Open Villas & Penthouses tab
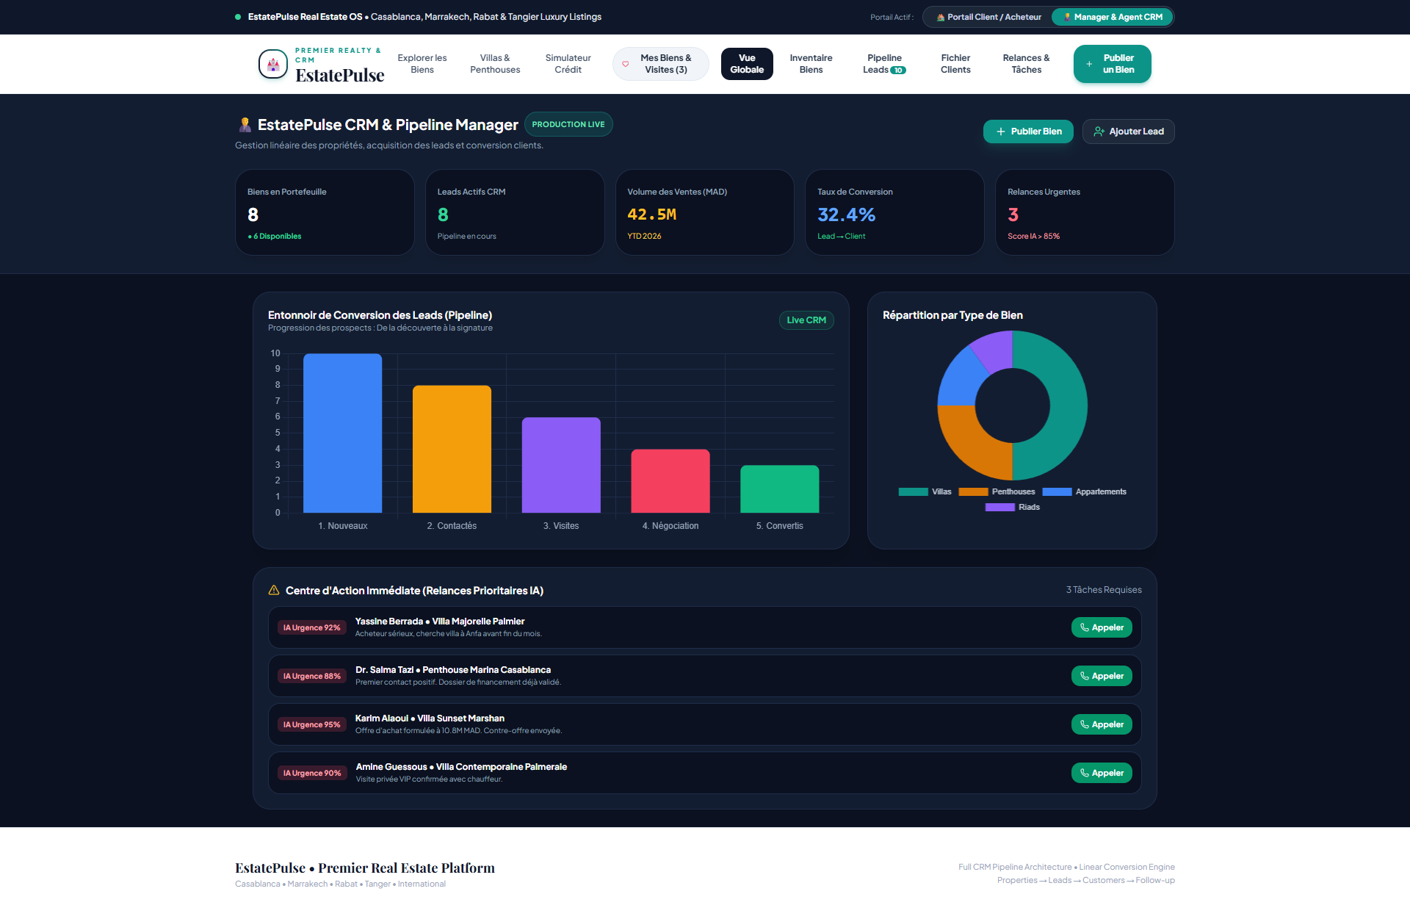 tap(495, 64)
